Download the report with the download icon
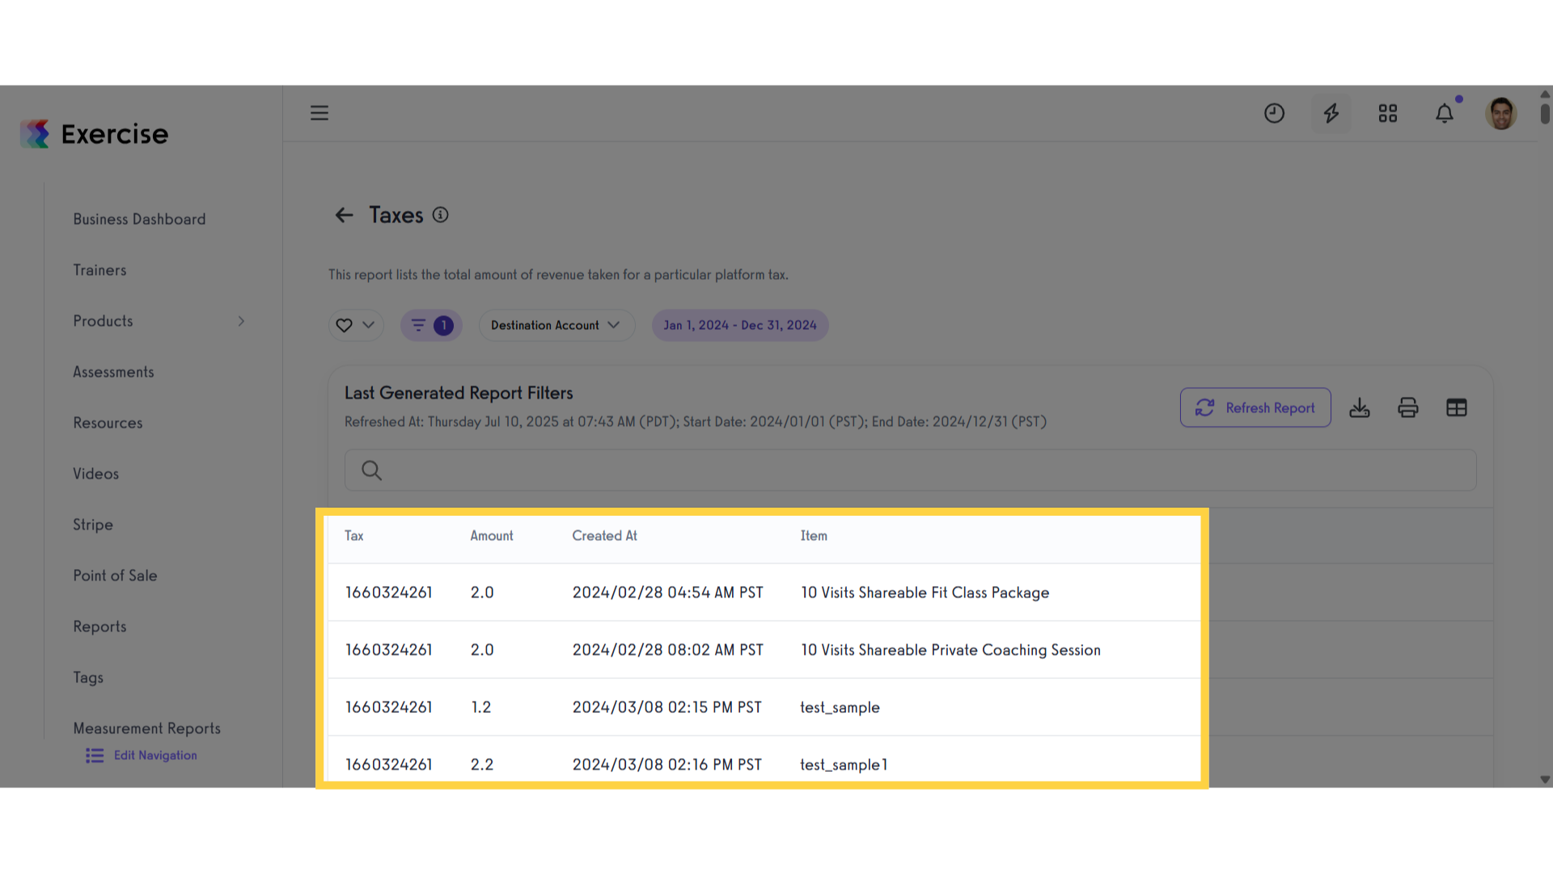The height and width of the screenshot is (873, 1553). pyautogui.click(x=1360, y=407)
